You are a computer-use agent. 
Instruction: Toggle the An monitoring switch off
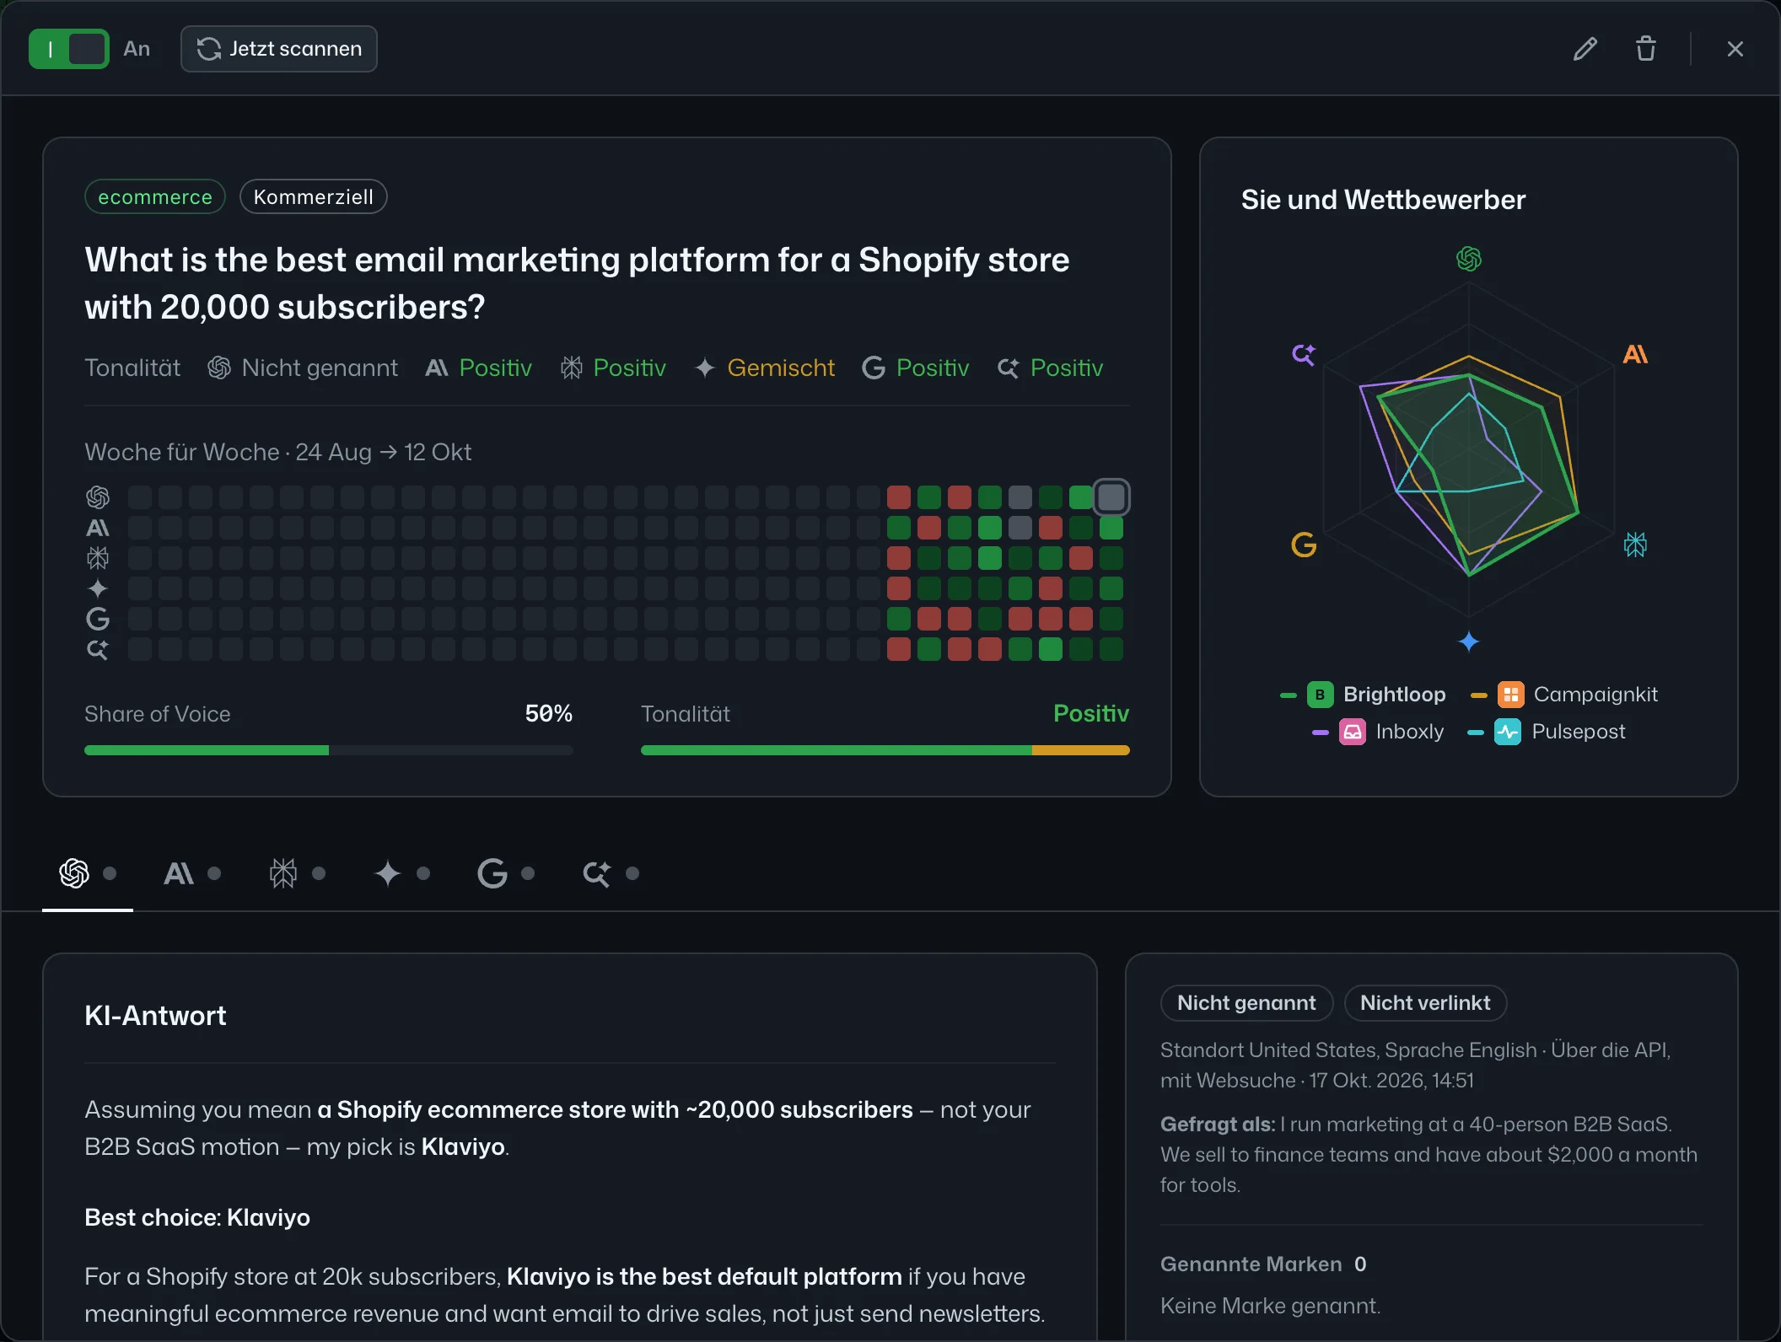coord(68,49)
